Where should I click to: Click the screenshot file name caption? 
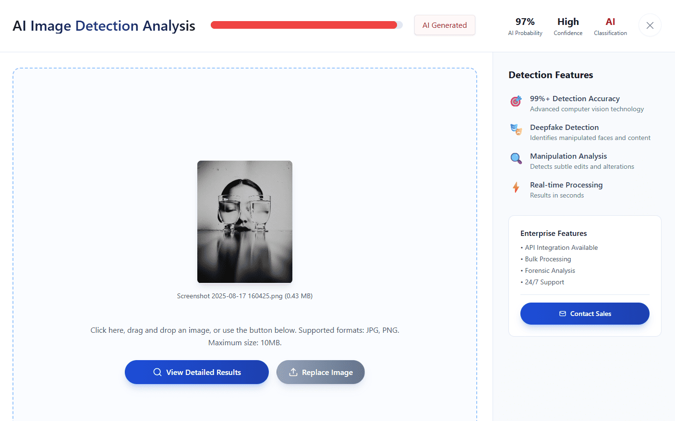point(245,296)
